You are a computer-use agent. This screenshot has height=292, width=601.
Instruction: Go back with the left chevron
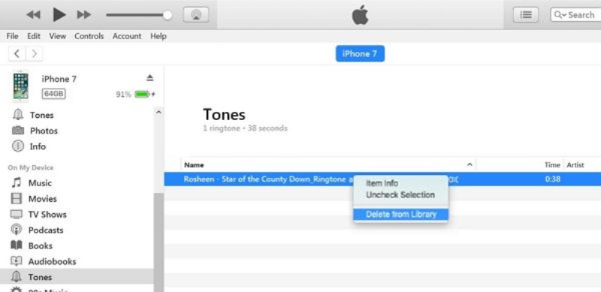coord(17,53)
